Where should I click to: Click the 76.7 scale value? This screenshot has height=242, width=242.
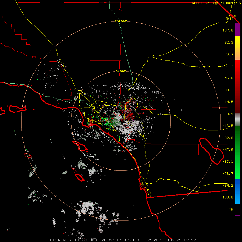pos(229,54)
